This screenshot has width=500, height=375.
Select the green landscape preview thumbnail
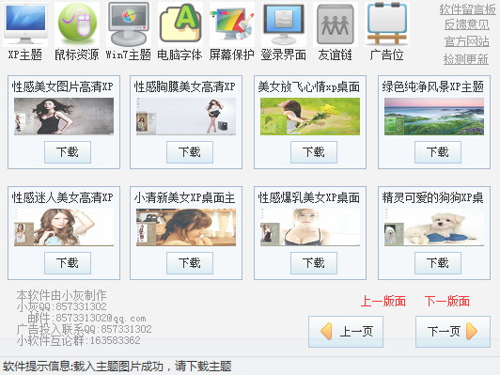(x=434, y=117)
